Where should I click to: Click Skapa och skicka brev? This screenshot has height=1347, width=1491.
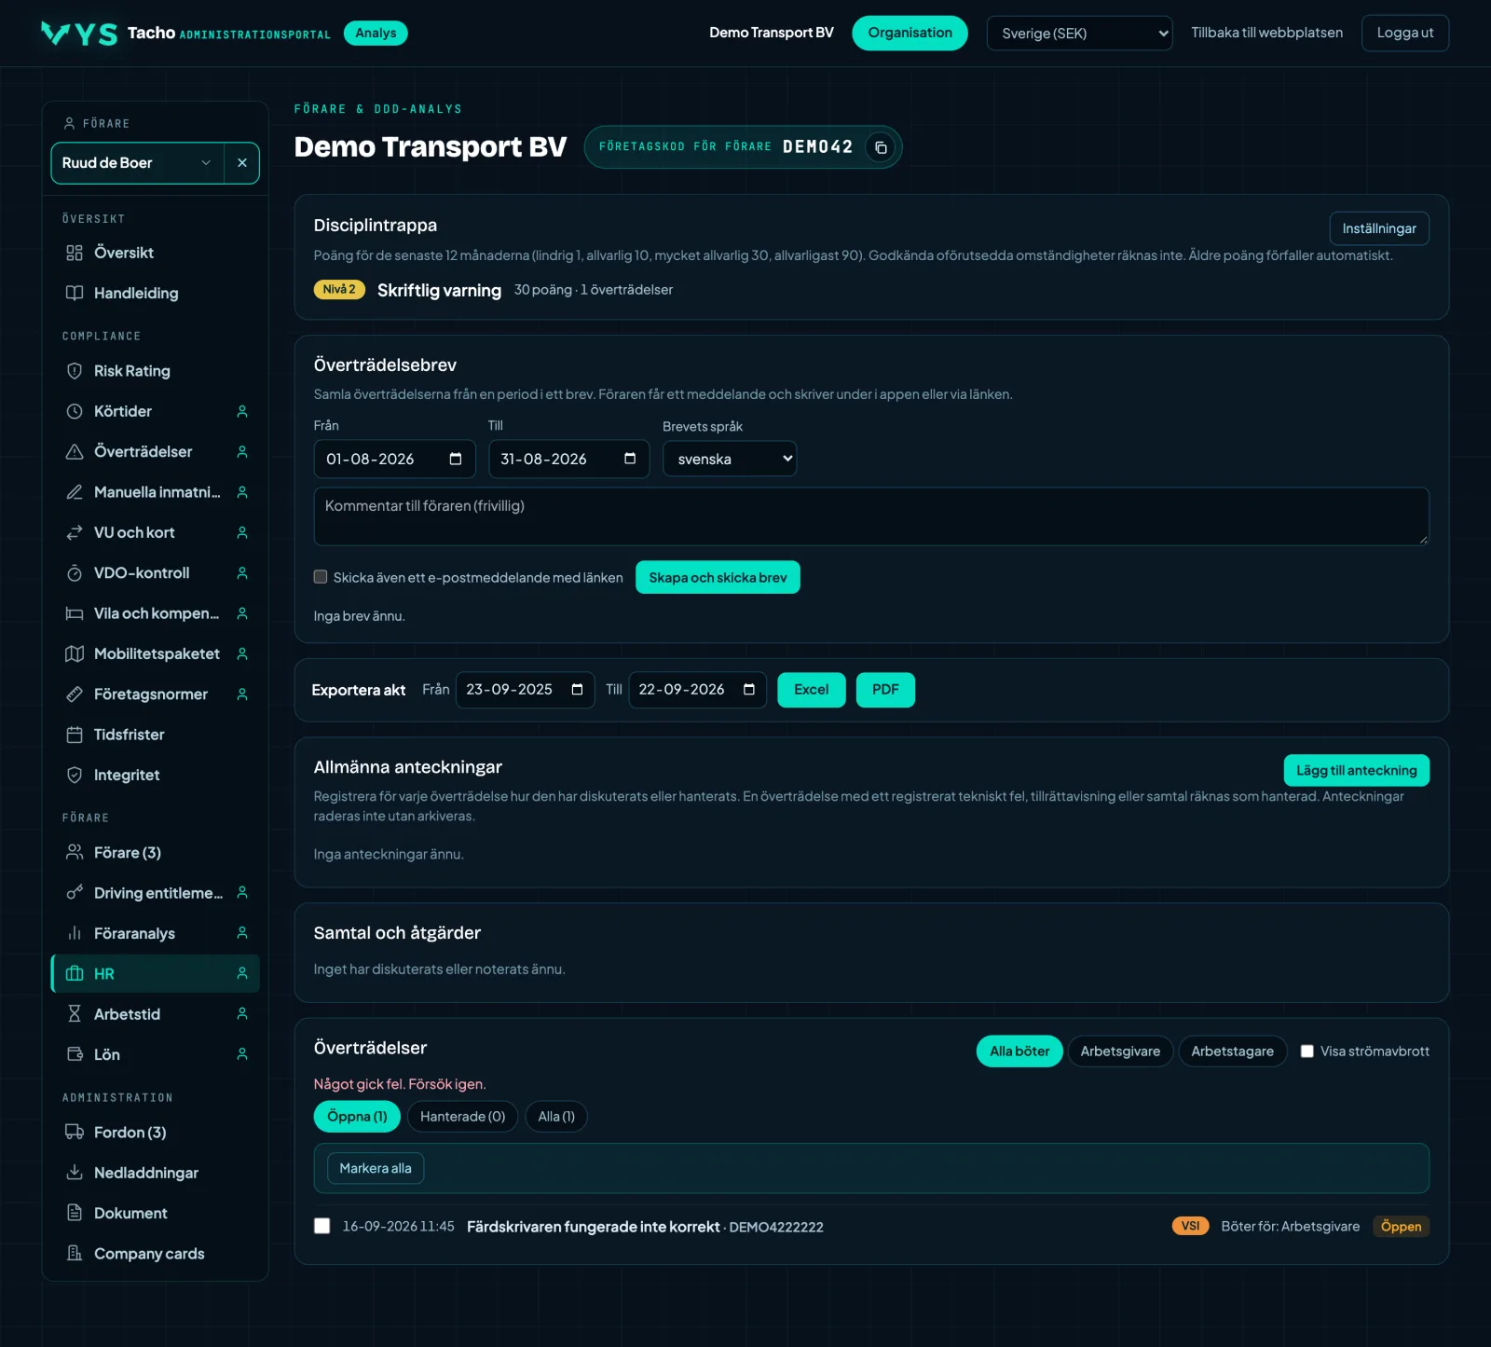point(718,577)
